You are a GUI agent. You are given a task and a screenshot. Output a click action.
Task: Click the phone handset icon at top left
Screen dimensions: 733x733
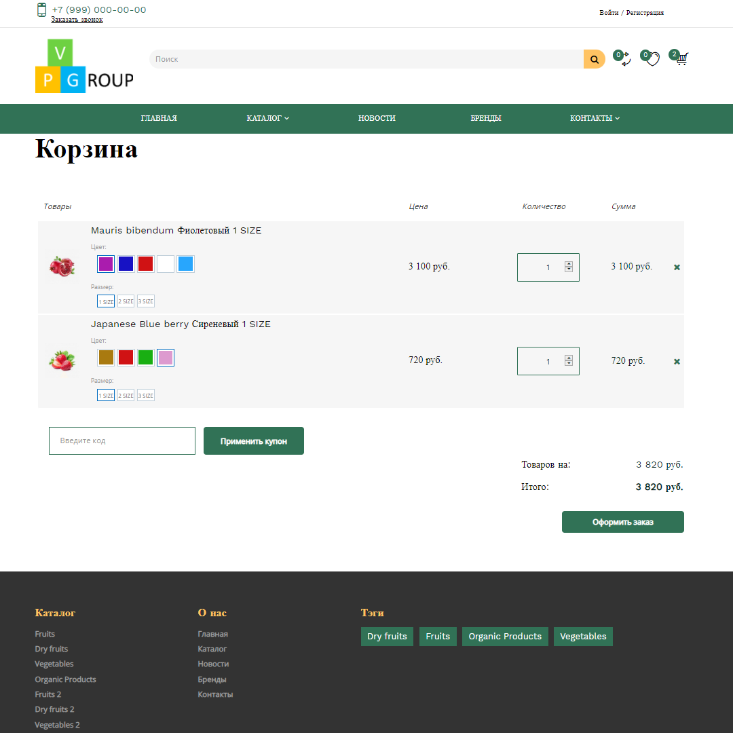click(x=41, y=11)
